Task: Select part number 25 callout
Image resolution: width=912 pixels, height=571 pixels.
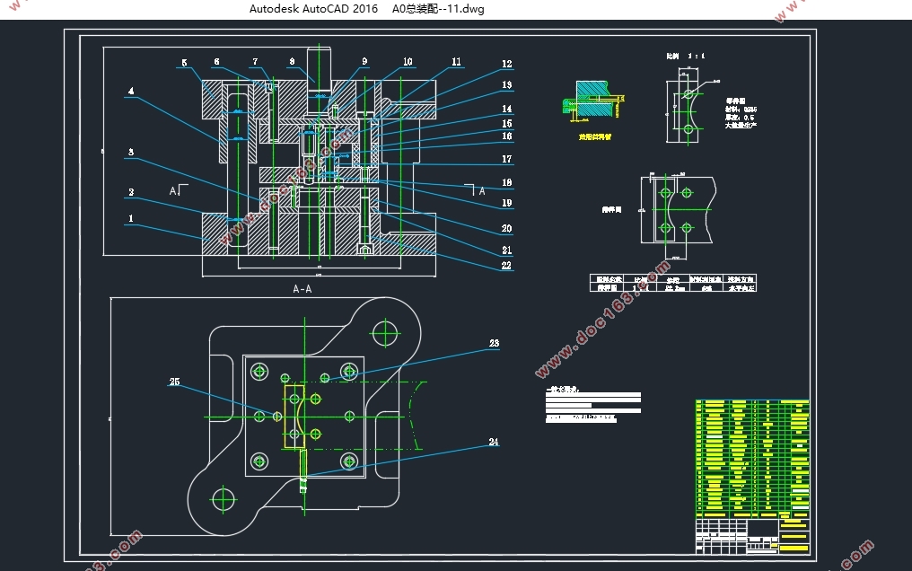Action: click(174, 382)
